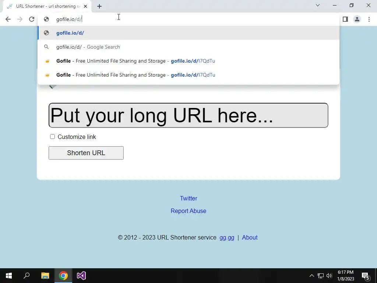Screen dimensions: 377x283
Task: Open the Windows Start menu
Action: [x=9, y=276]
